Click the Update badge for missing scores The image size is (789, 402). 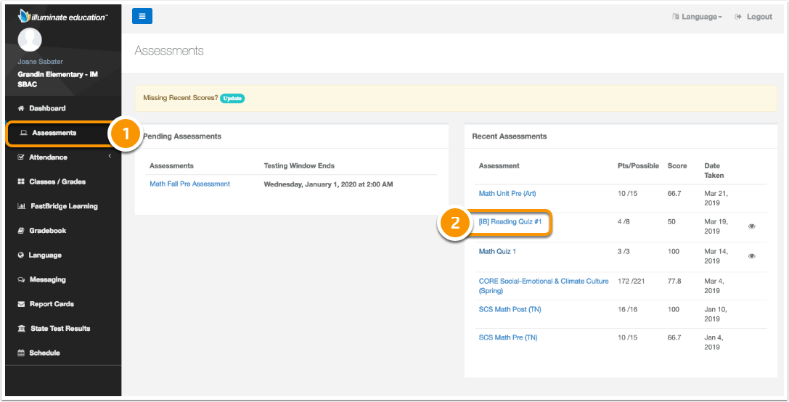(232, 98)
